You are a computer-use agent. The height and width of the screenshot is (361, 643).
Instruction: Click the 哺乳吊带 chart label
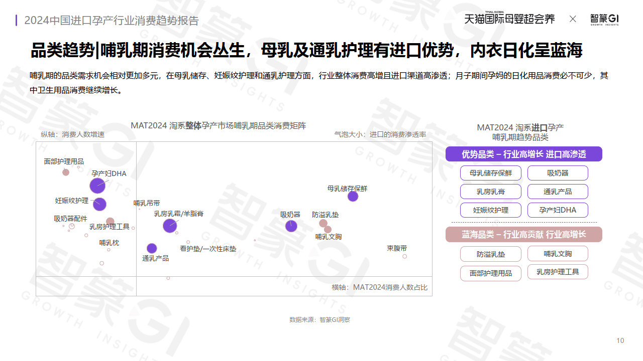point(147,203)
